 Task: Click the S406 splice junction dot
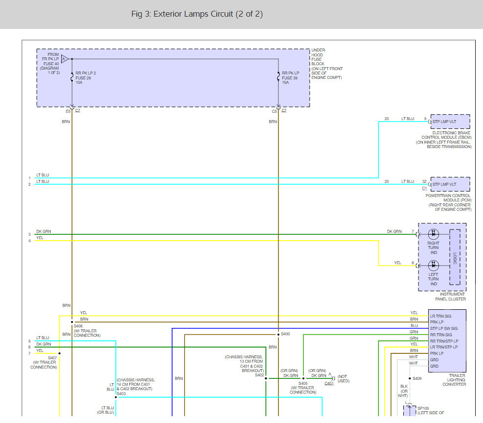pyautogui.click(x=72, y=322)
